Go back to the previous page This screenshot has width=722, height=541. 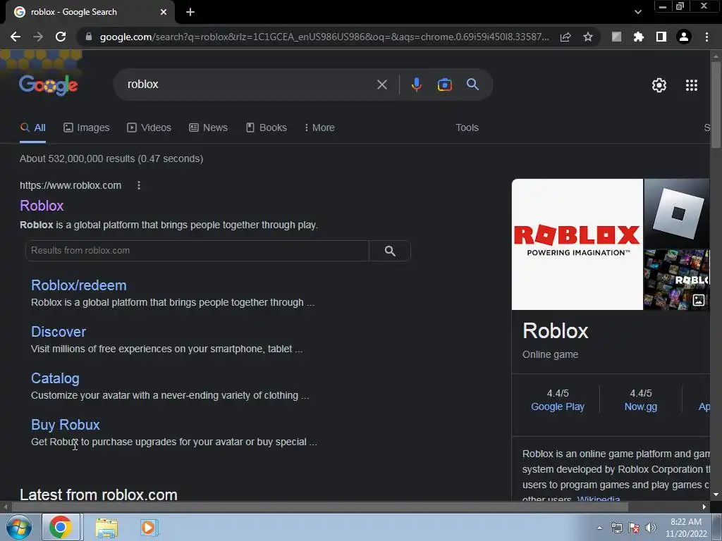click(16, 37)
